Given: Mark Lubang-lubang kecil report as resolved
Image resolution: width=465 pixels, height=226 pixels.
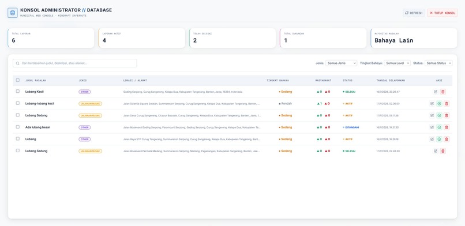Looking at the screenshot, I should point(439,104).
